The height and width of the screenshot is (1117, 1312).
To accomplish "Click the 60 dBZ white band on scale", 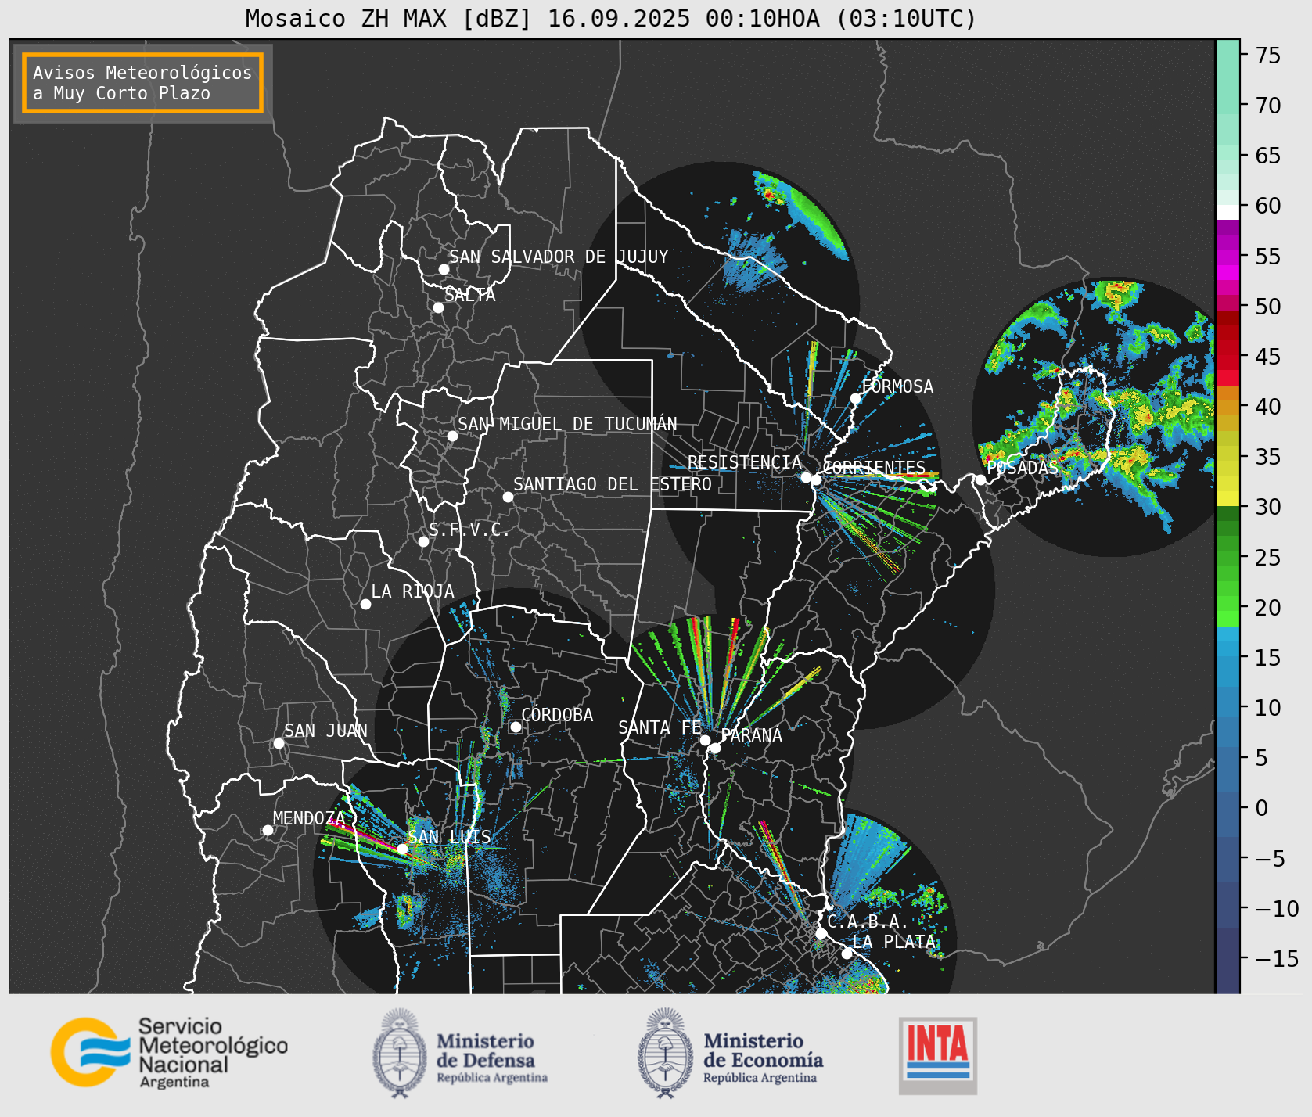I will point(1228,211).
